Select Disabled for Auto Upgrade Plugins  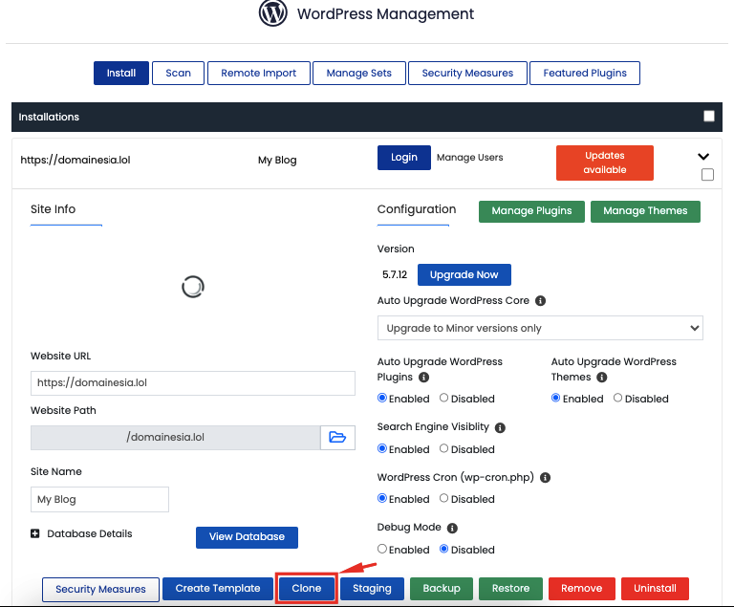pos(443,398)
